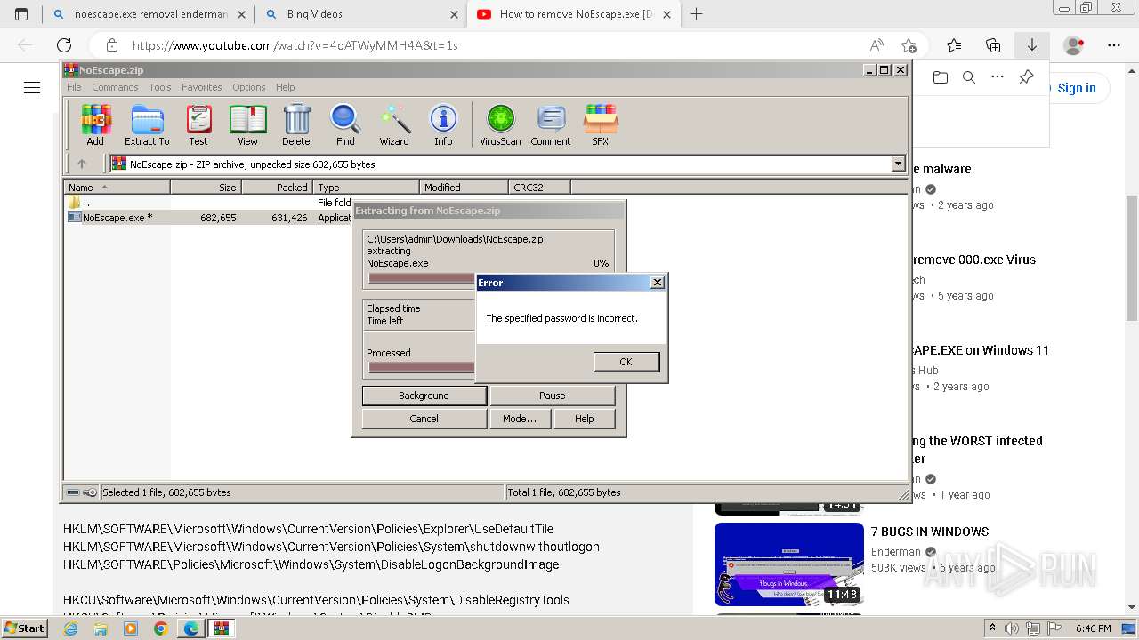The width and height of the screenshot is (1139, 640).
Task: Refresh the YouTube page
Action: [x=64, y=45]
